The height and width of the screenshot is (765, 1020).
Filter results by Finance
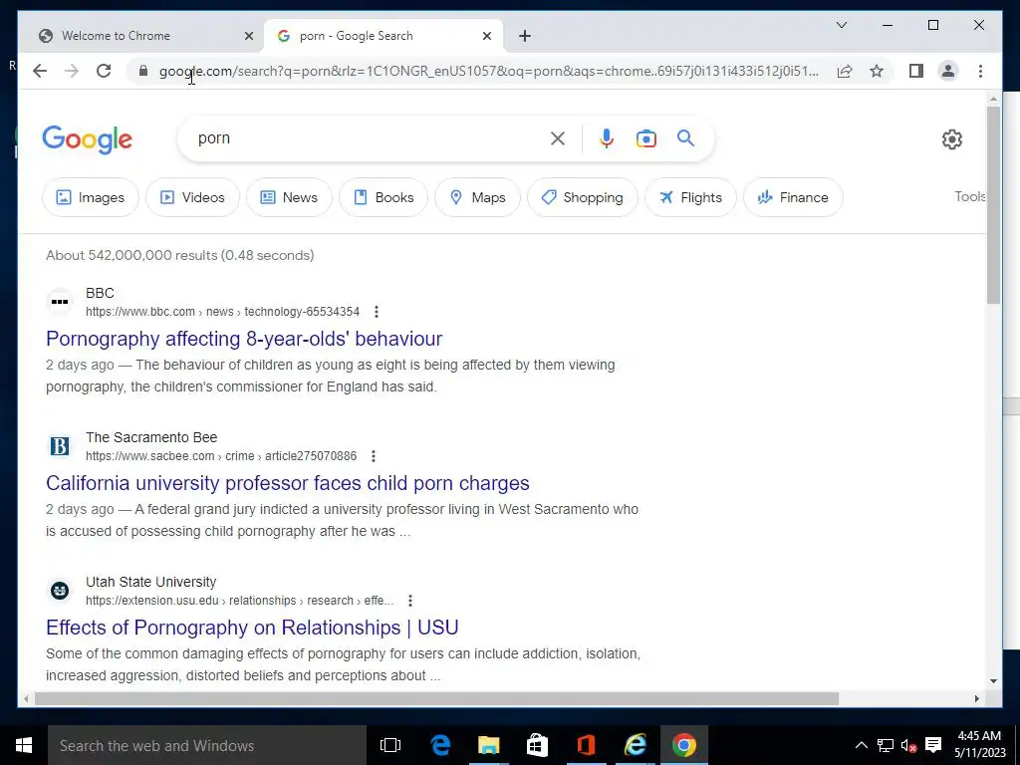point(793,197)
